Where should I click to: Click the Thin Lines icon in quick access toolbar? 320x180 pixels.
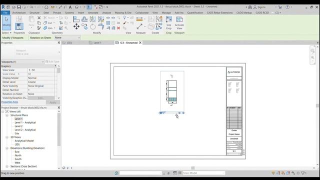89,7
